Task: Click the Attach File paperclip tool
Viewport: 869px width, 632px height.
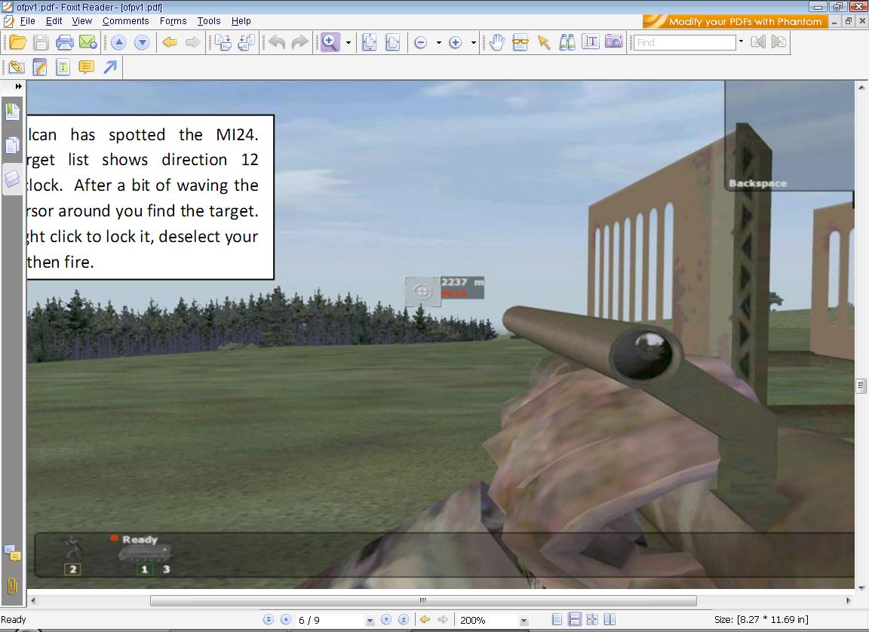Action: [17, 67]
